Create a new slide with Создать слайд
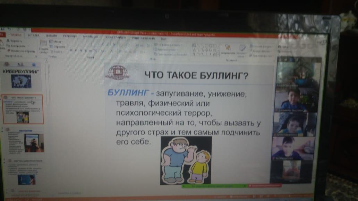 pyautogui.click(x=43, y=47)
